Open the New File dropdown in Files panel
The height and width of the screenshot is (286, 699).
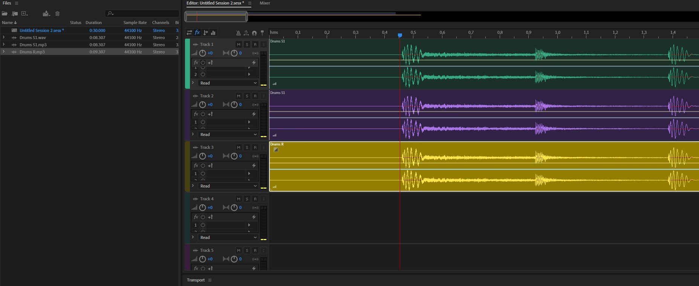click(25, 14)
